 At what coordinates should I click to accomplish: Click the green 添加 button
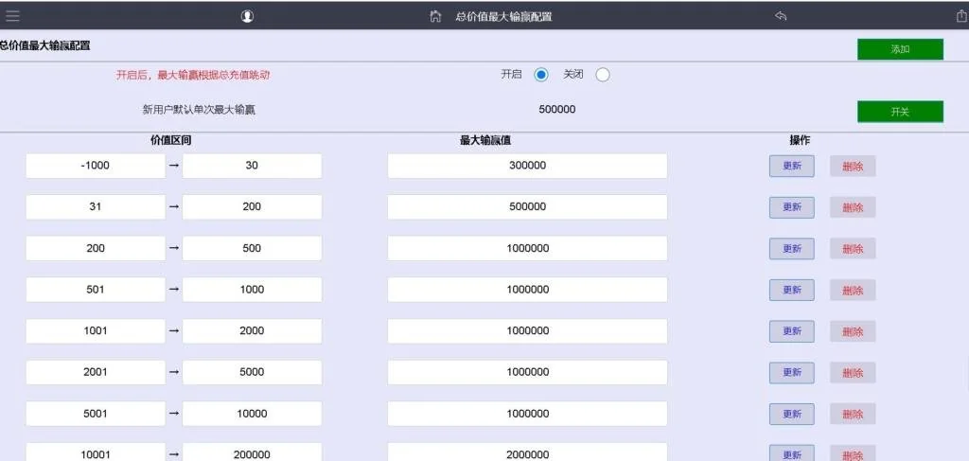900,49
